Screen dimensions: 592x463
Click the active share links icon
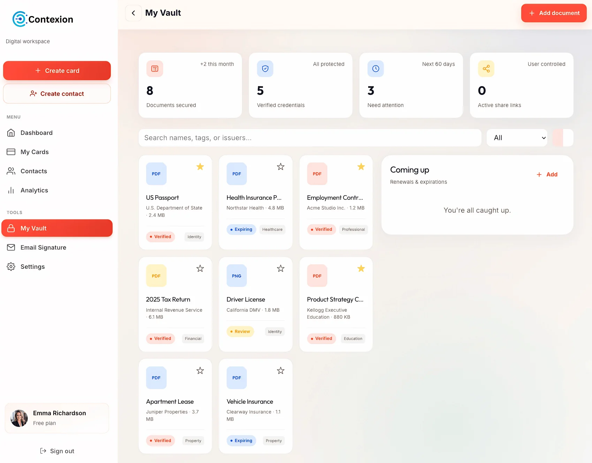486,69
